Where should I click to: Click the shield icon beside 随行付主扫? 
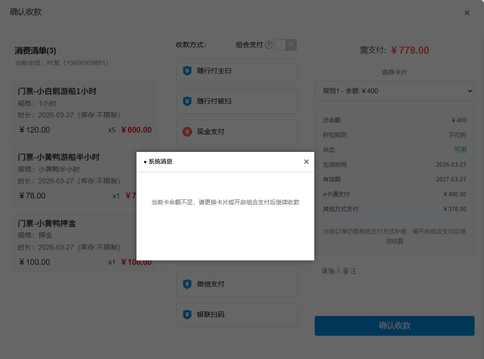(187, 71)
